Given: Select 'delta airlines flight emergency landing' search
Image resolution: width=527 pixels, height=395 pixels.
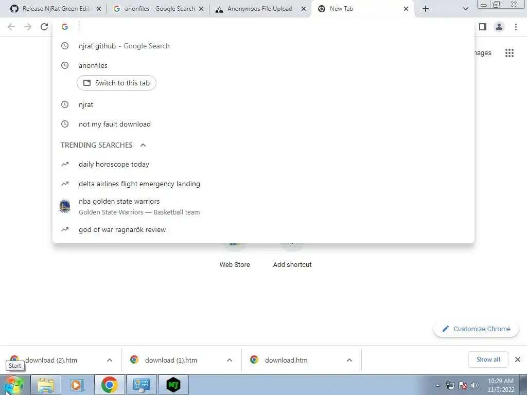Looking at the screenshot, I should 263,184.
